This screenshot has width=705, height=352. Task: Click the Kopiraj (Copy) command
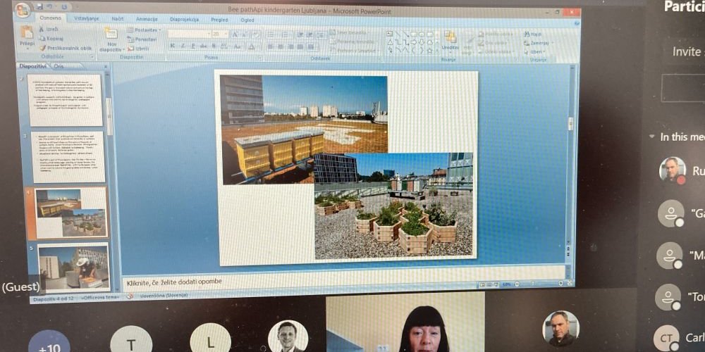click(x=51, y=39)
